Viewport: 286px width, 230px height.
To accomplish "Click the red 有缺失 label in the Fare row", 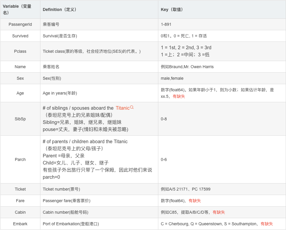I will coord(195,201).
